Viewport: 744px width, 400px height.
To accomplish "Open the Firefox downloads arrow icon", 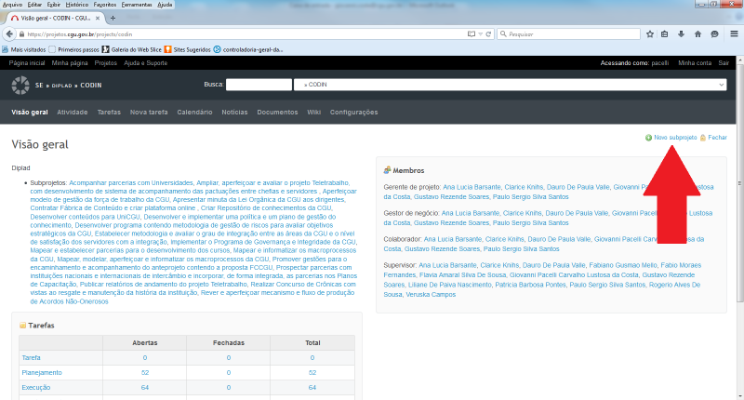I will coord(682,33).
